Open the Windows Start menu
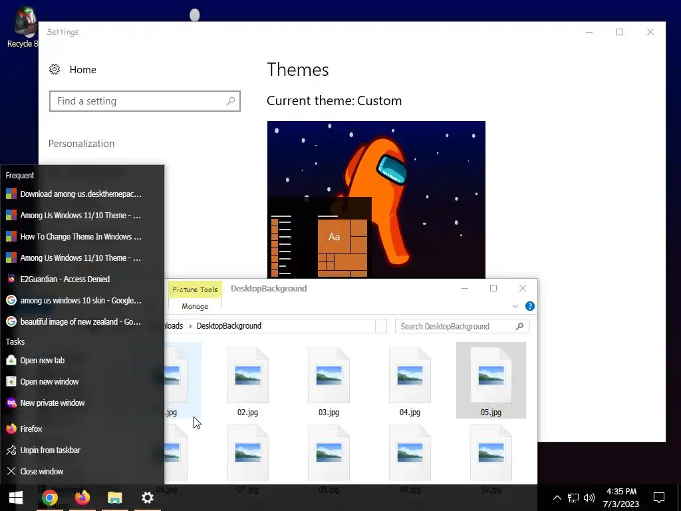Screen dimensions: 681x511 pyautogui.click(x=16, y=498)
